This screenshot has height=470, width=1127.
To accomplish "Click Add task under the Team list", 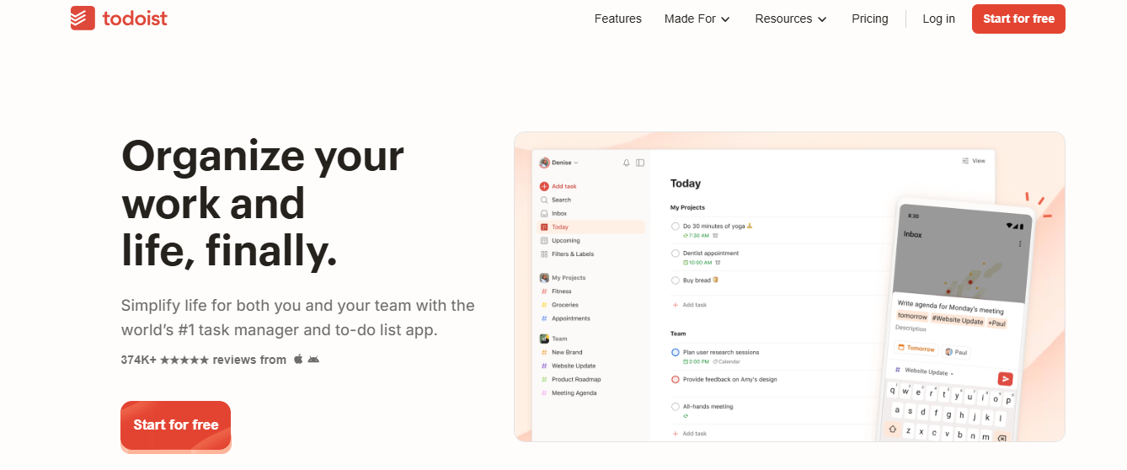I will (690, 434).
